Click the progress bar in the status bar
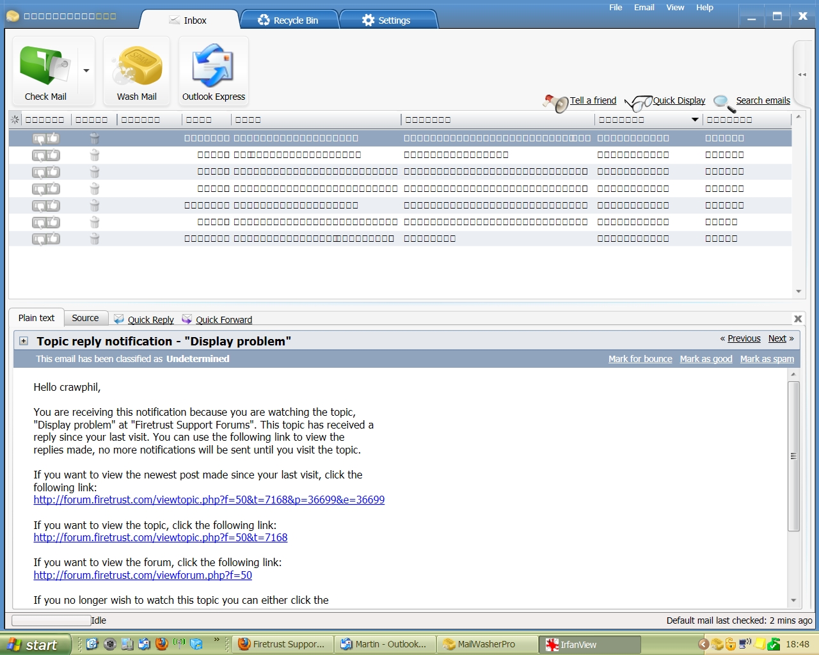 tap(51, 620)
